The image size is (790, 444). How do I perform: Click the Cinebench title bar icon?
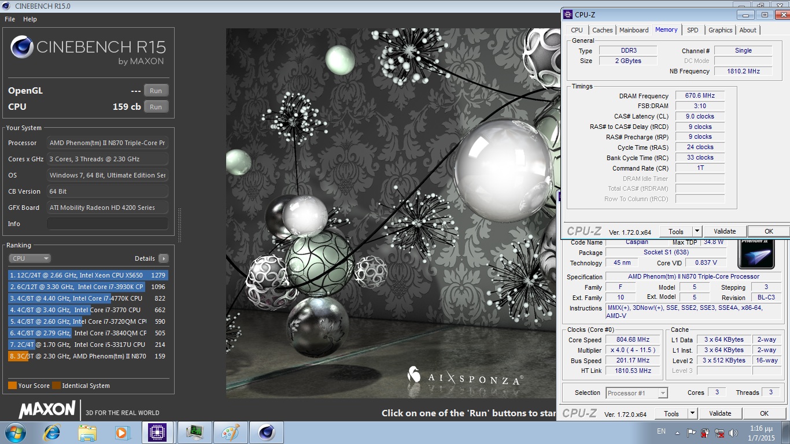[6, 6]
